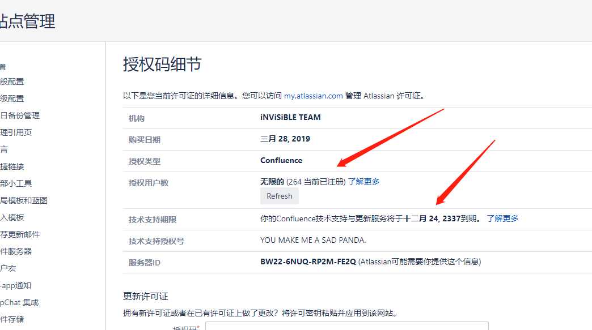This screenshot has height=330, width=592.
Task: Click the Refresh button under licensed users
Action: 280,196
